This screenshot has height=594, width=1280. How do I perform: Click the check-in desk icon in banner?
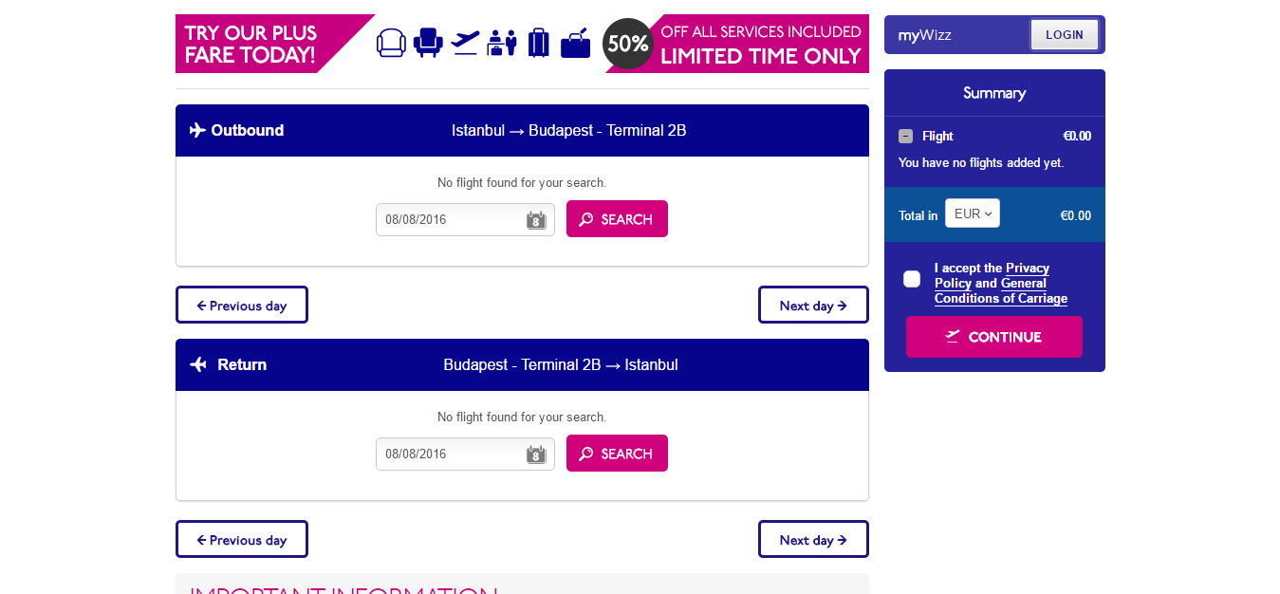point(501,42)
